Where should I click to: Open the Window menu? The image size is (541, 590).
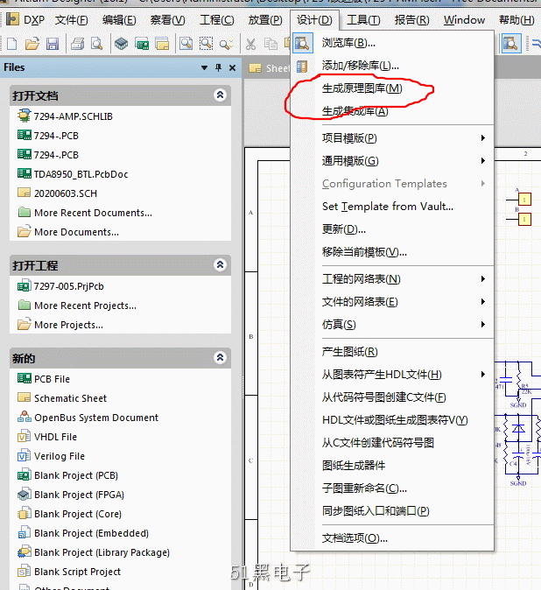[464, 20]
